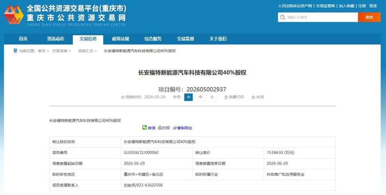This screenshot has width=386, height=195.
Task: Open the 资讯动态 navigation tab
Action: click(56, 39)
